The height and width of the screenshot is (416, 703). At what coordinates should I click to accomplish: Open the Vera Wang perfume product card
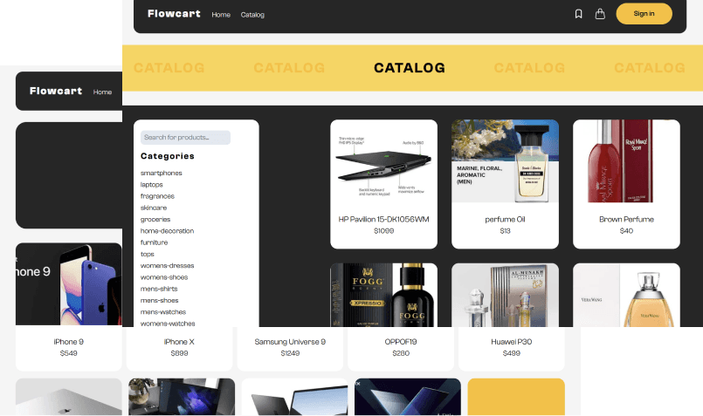[x=626, y=295]
